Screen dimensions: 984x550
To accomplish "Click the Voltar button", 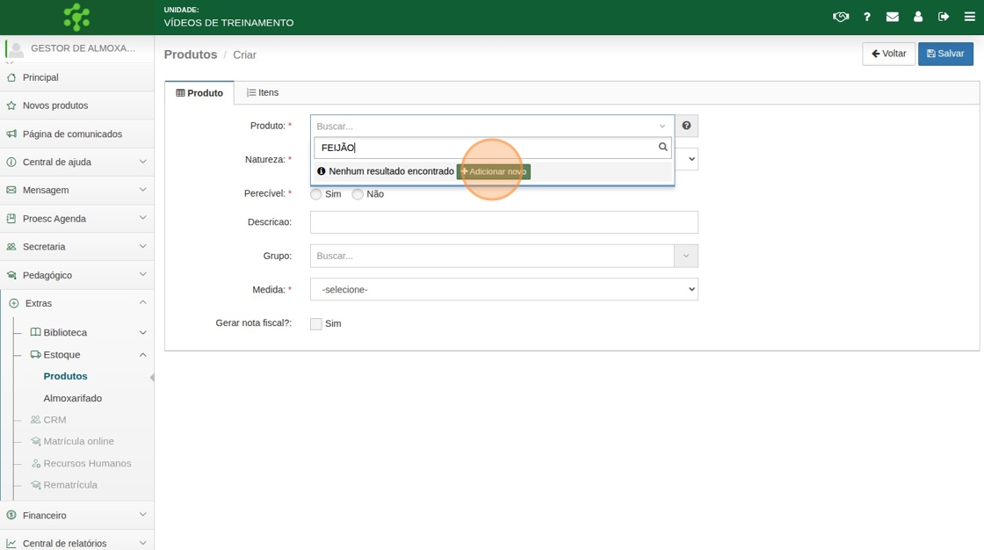I will click(x=888, y=54).
